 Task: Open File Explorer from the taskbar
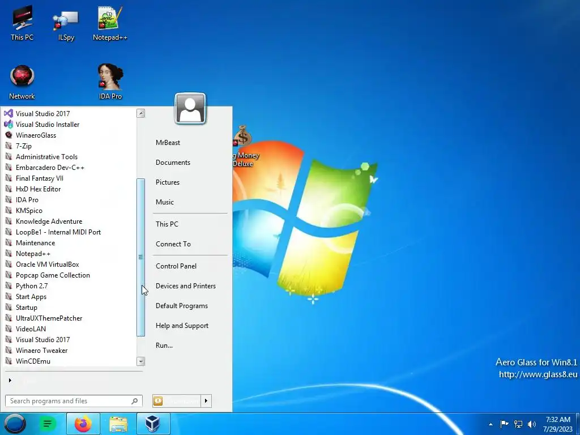tap(118, 424)
